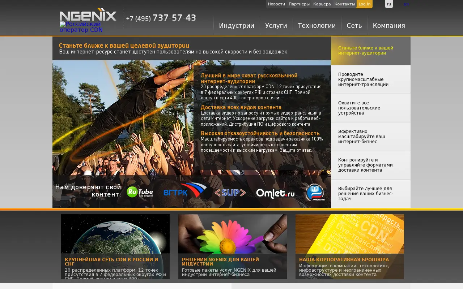Screen dimensions: 463x289
Task: Click heading Лучший в мире охват русскоязычной
Action: tap(249, 78)
